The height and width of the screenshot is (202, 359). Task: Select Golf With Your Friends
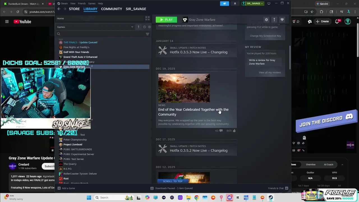[76, 52]
